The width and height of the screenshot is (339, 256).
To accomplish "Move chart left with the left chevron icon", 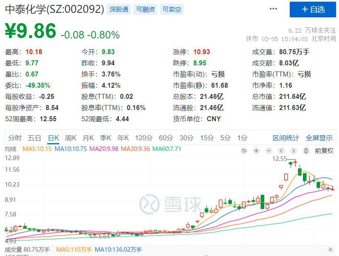I will point(281,151).
